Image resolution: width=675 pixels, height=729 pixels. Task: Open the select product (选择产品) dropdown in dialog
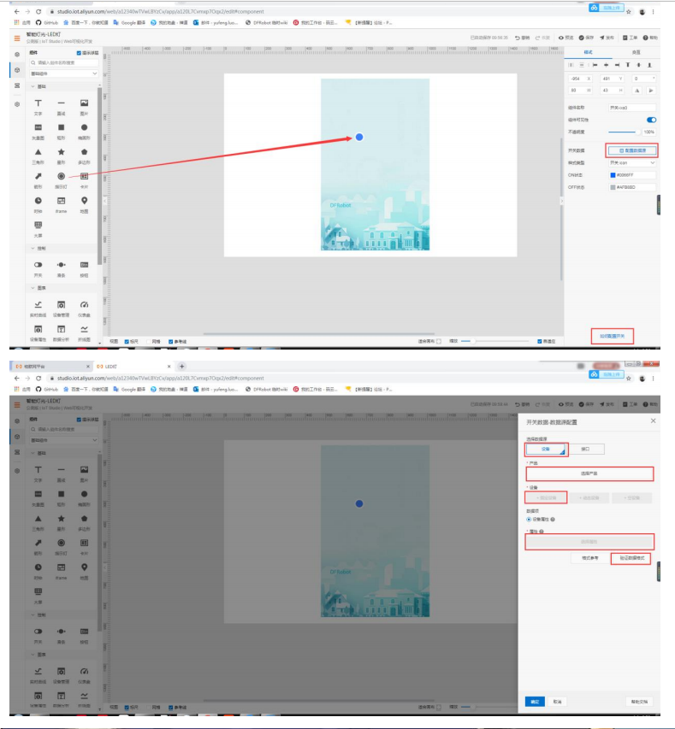click(589, 473)
